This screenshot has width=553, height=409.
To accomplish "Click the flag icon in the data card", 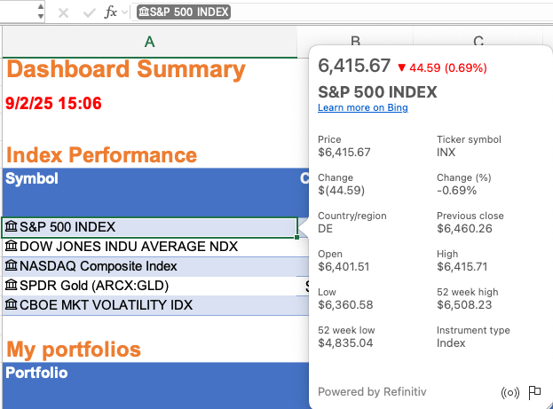I will point(534,392).
